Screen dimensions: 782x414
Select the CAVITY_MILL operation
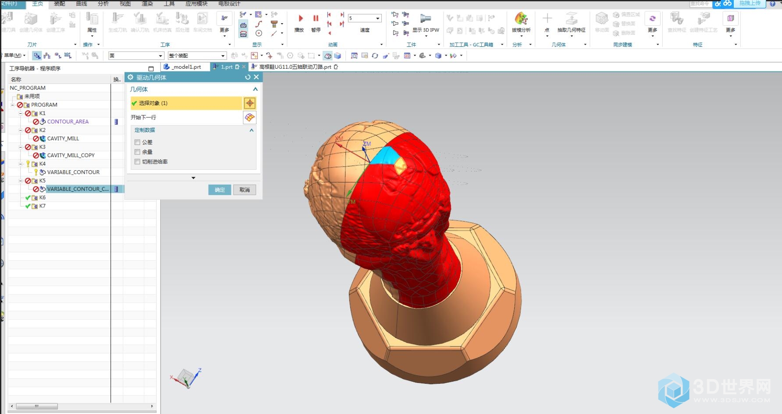[63, 139]
